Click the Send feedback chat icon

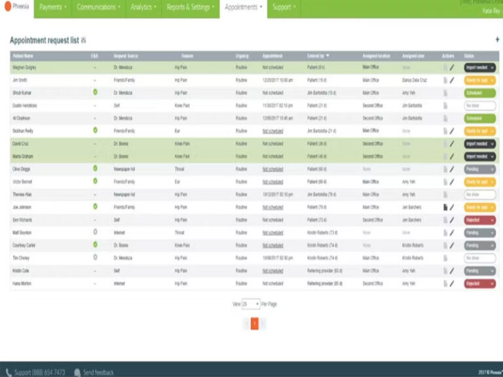tap(77, 372)
